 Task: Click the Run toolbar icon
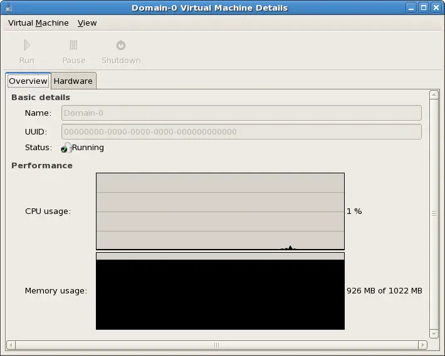coord(27,45)
